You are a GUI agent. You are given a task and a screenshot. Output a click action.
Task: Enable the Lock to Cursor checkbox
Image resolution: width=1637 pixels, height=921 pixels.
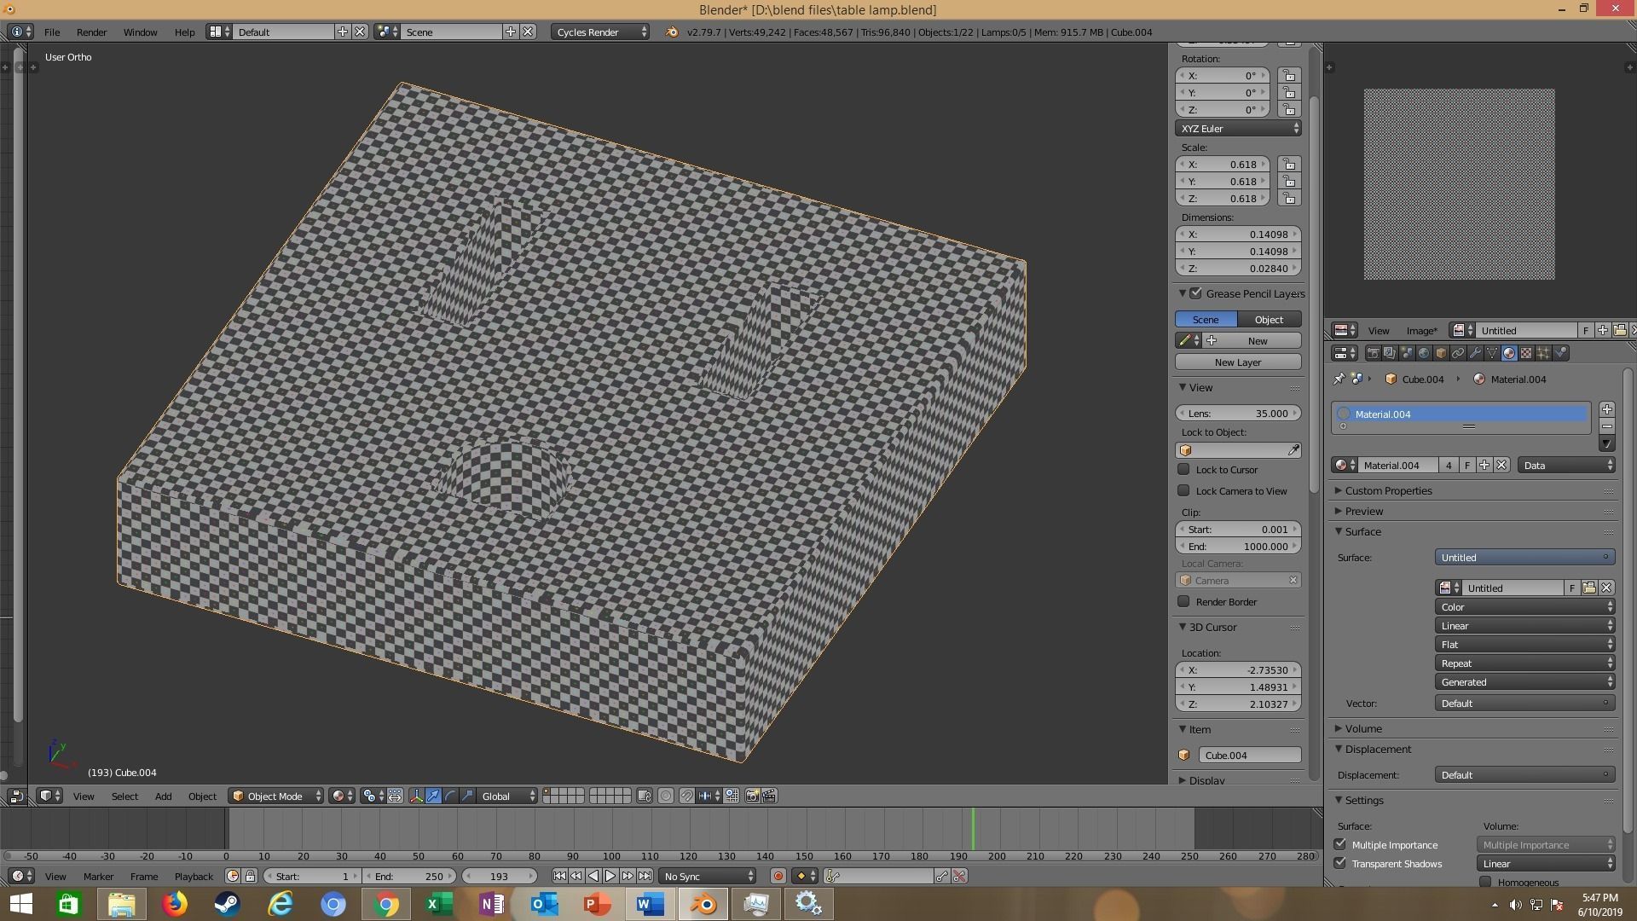pos(1183,470)
